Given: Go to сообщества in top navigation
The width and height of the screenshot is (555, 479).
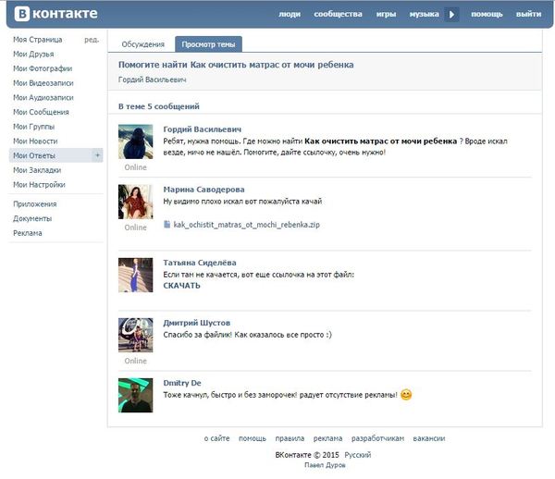Looking at the screenshot, I should pos(338,15).
